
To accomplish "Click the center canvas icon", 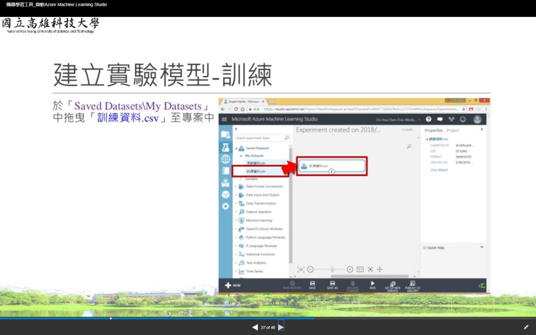I will 370,269.
